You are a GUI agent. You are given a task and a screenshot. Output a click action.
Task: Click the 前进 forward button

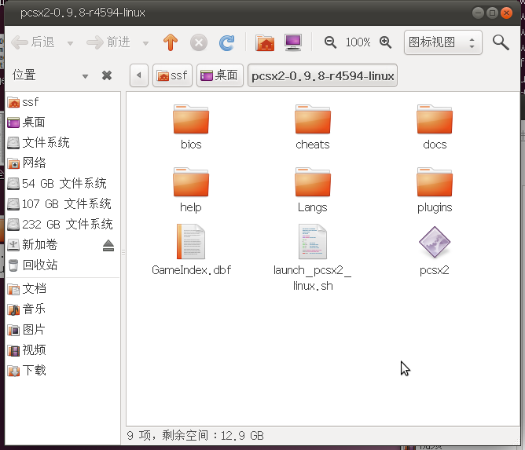pyautogui.click(x=108, y=42)
